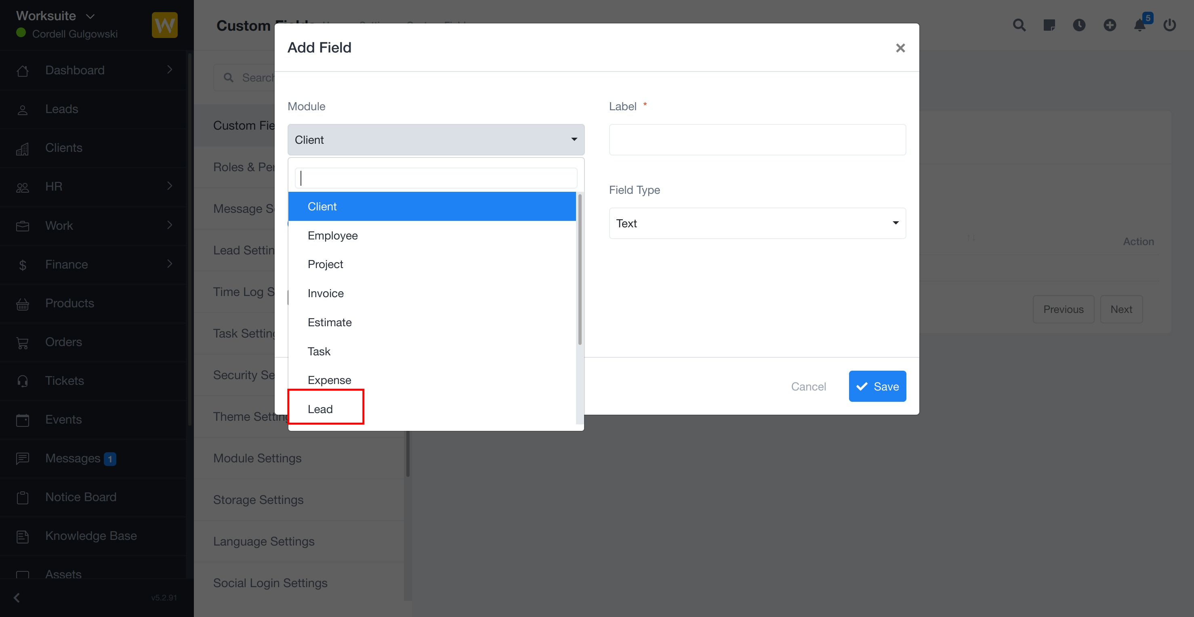The height and width of the screenshot is (617, 1194).
Task: Pick the Invoice module option
Action: (x=326, y=293)
